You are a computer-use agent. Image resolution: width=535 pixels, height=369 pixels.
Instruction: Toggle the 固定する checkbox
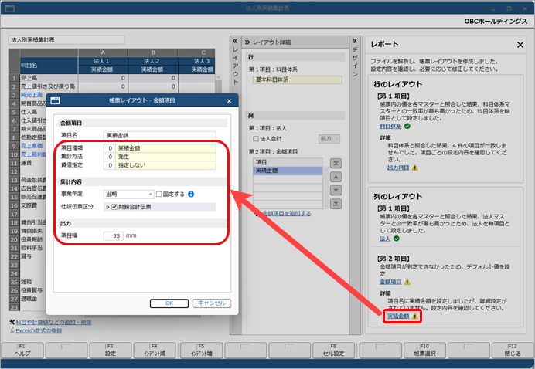tap(159, 195)
